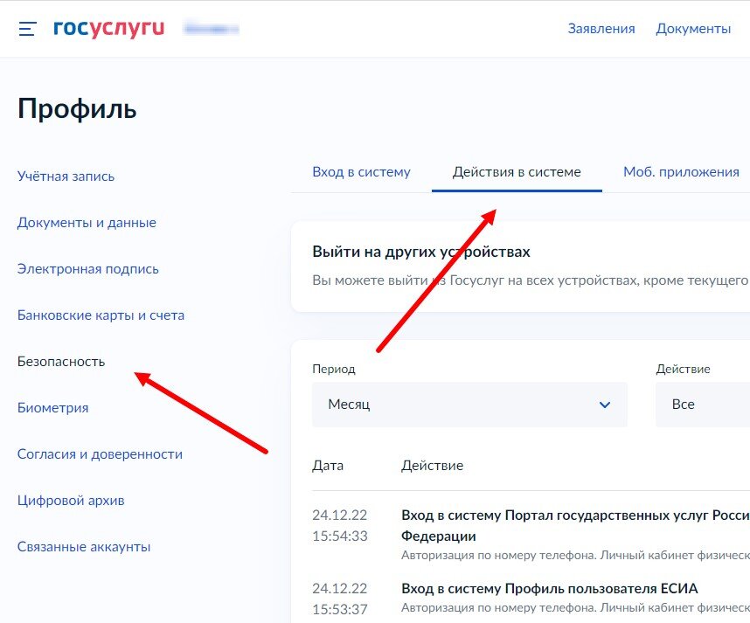Click the Профиль page title
Viewport: 750px width, 623px height.
coord(77,109)
